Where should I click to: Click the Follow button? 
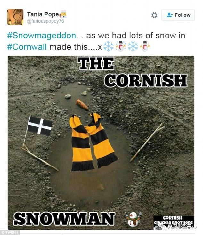178,15
